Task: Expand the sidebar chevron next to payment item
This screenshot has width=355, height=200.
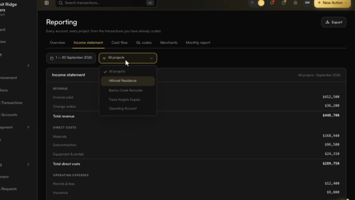Action: 28,127
